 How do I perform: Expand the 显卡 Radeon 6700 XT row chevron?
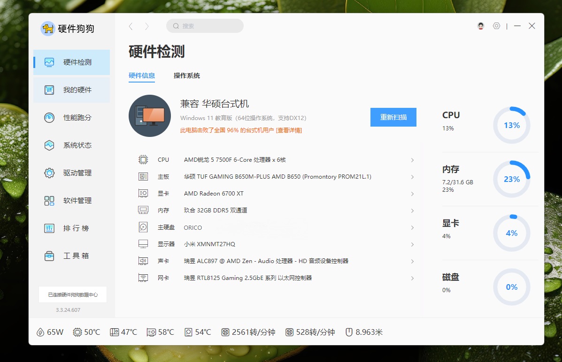412,194
